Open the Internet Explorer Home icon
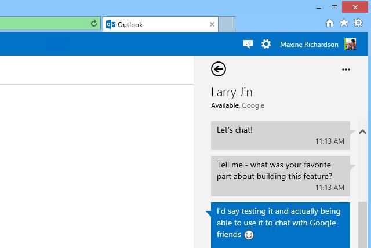Viewport: 371px width, 248px height. (330, 23)
